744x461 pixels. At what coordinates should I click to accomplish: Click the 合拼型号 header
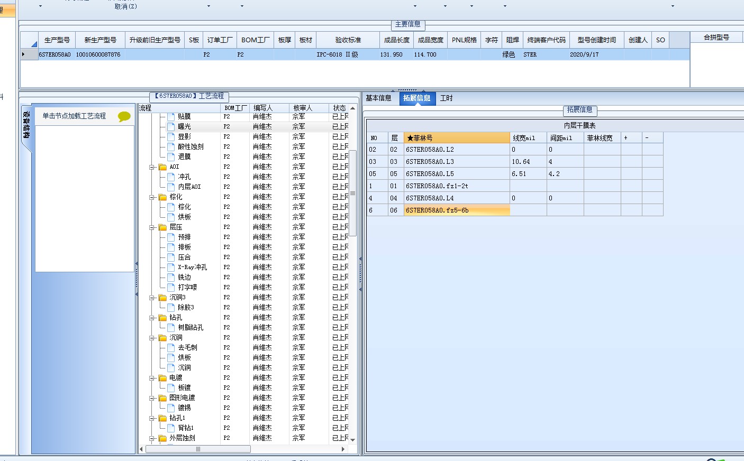pos(716,38)
